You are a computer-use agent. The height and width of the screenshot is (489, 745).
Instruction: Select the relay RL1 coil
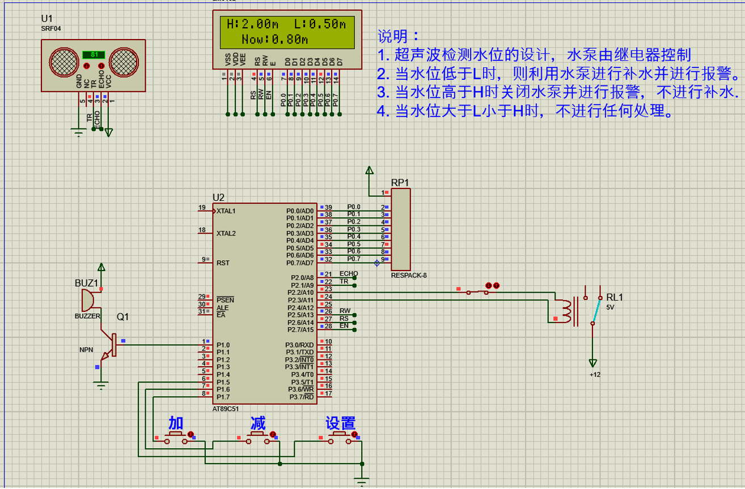pos(565,310)
